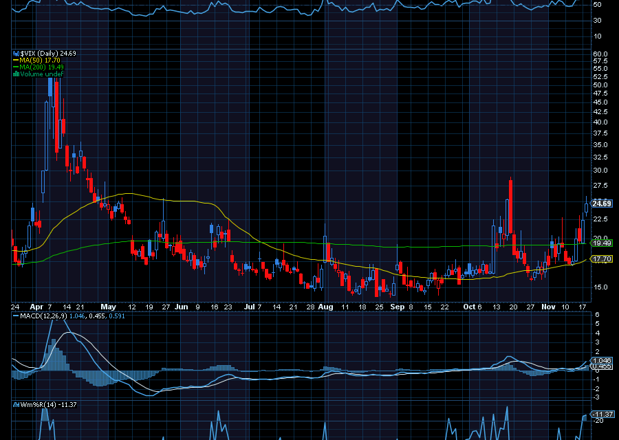Open the MACD(12,26,9) indicator label
Screen dimensions: 619x440
tap(43, 316)
